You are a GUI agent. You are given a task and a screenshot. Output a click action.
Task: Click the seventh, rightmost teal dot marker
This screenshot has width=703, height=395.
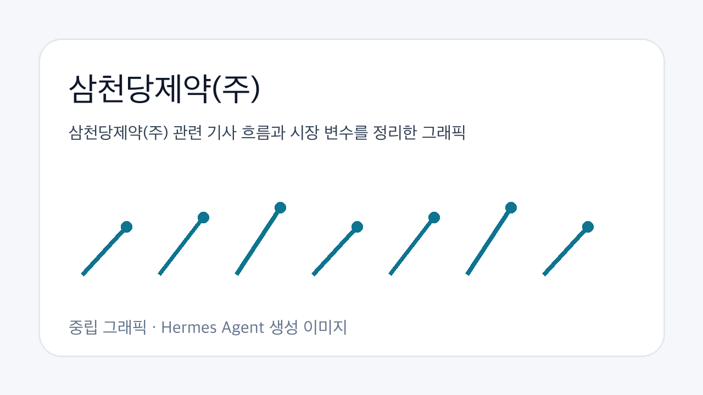[588, 227]
